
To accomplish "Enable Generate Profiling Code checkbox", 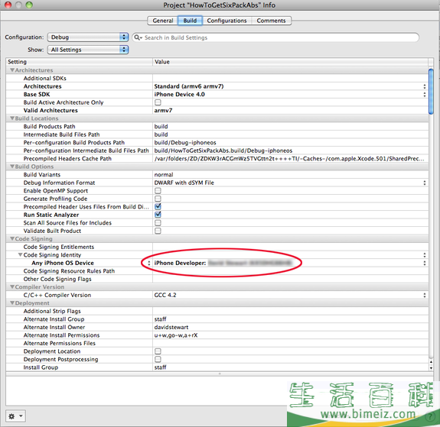I will pos(158,199).
